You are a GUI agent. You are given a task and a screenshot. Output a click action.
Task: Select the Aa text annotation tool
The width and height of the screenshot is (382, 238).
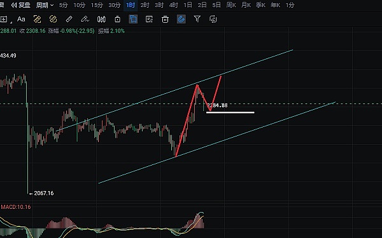[21, 19]
